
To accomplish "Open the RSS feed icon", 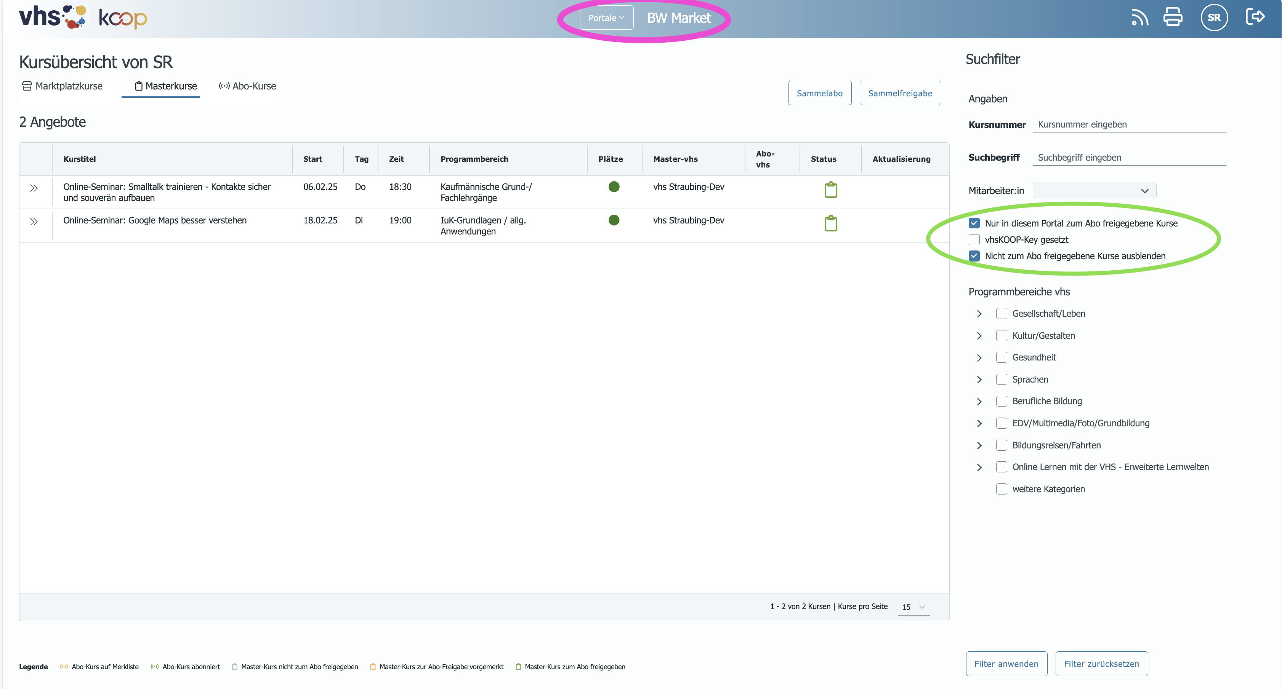I will 1139,18.
